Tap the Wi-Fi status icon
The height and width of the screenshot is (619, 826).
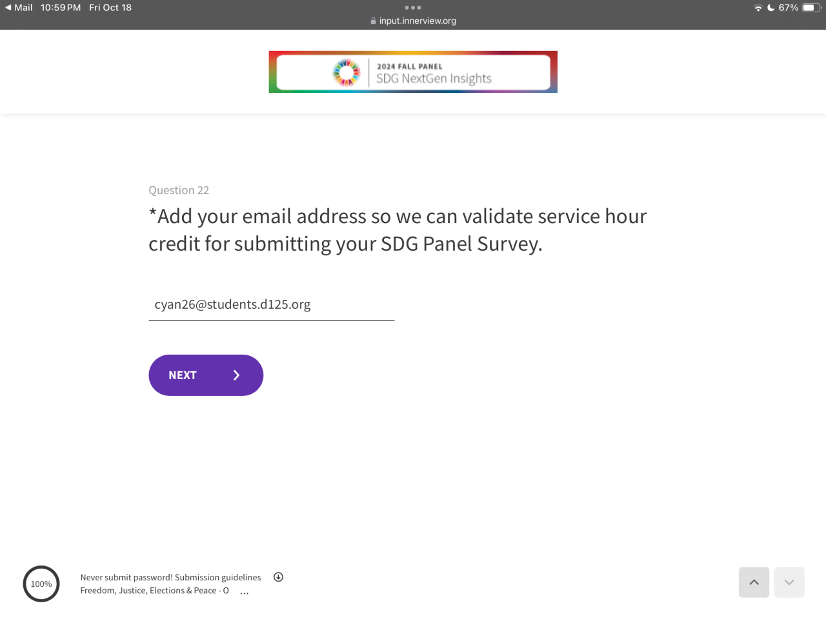click(x=758, y=8)
